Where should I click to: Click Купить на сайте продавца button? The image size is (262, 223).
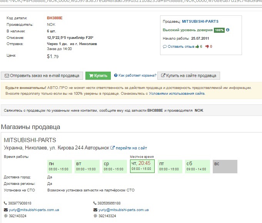[189, 75]
